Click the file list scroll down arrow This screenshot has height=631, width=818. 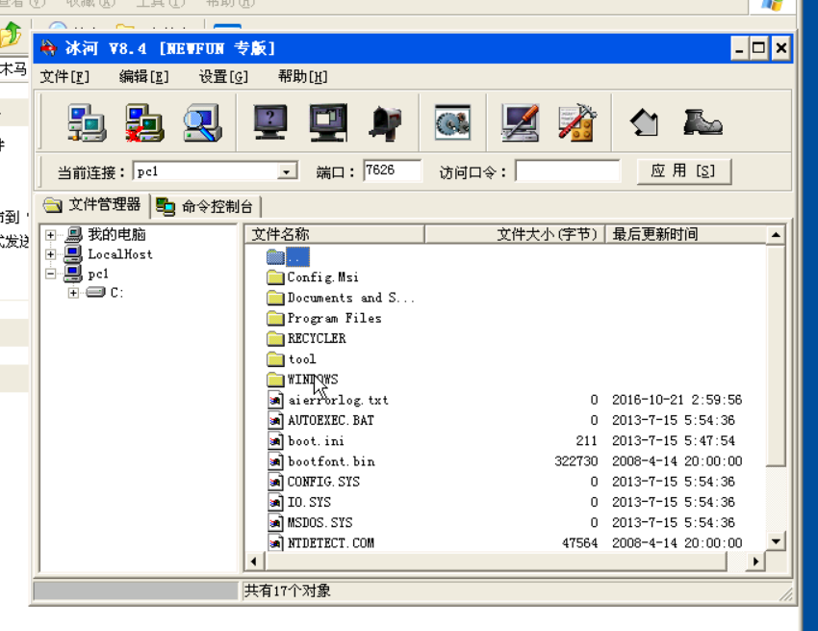pyautogui.click(x=776, y=541)
